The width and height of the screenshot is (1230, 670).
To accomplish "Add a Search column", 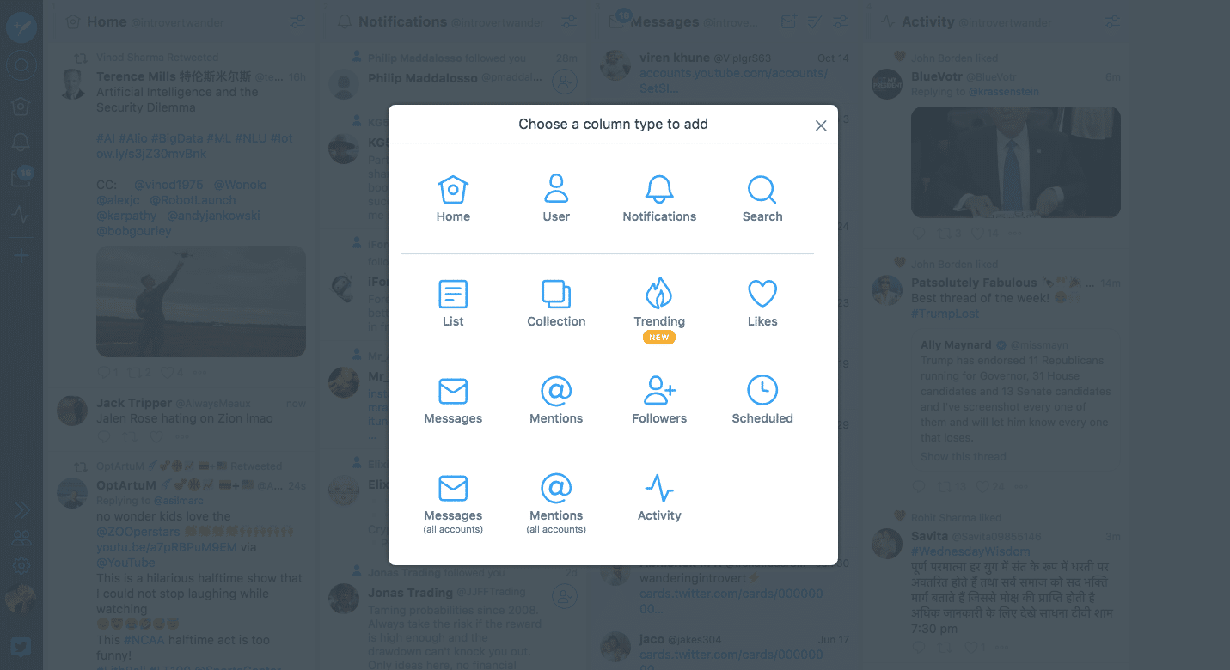I will tap(762, 199).
